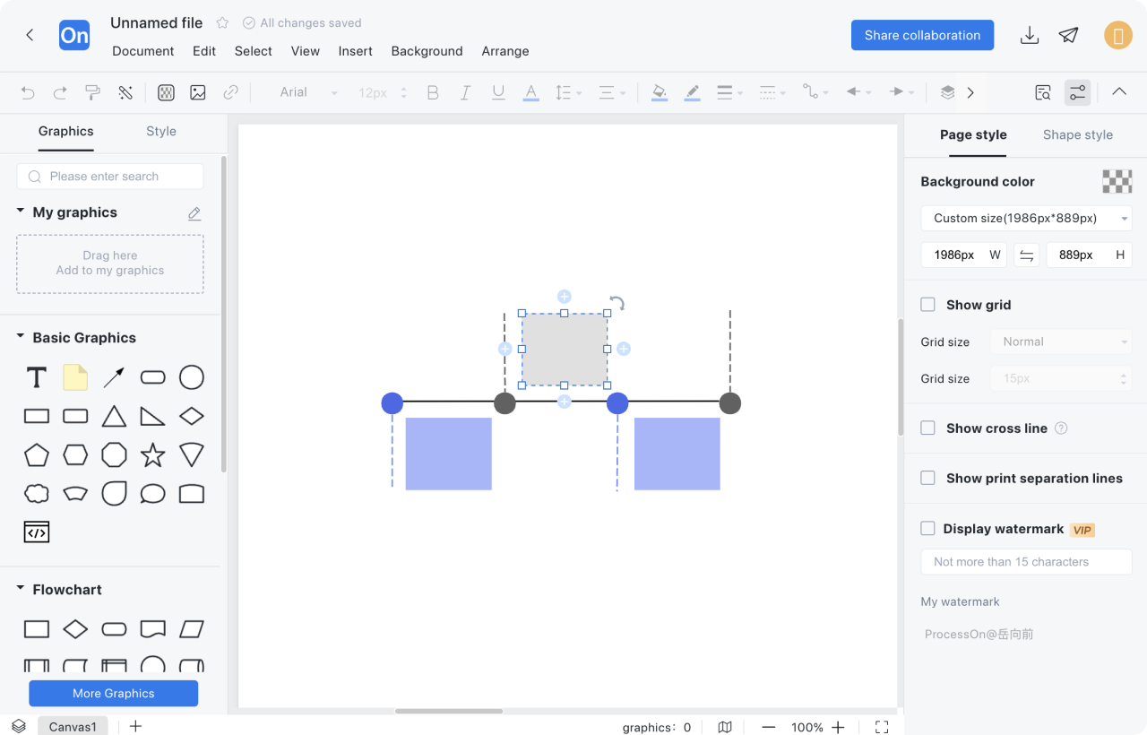Open the Custom size page dropdown

point(1026,218)
